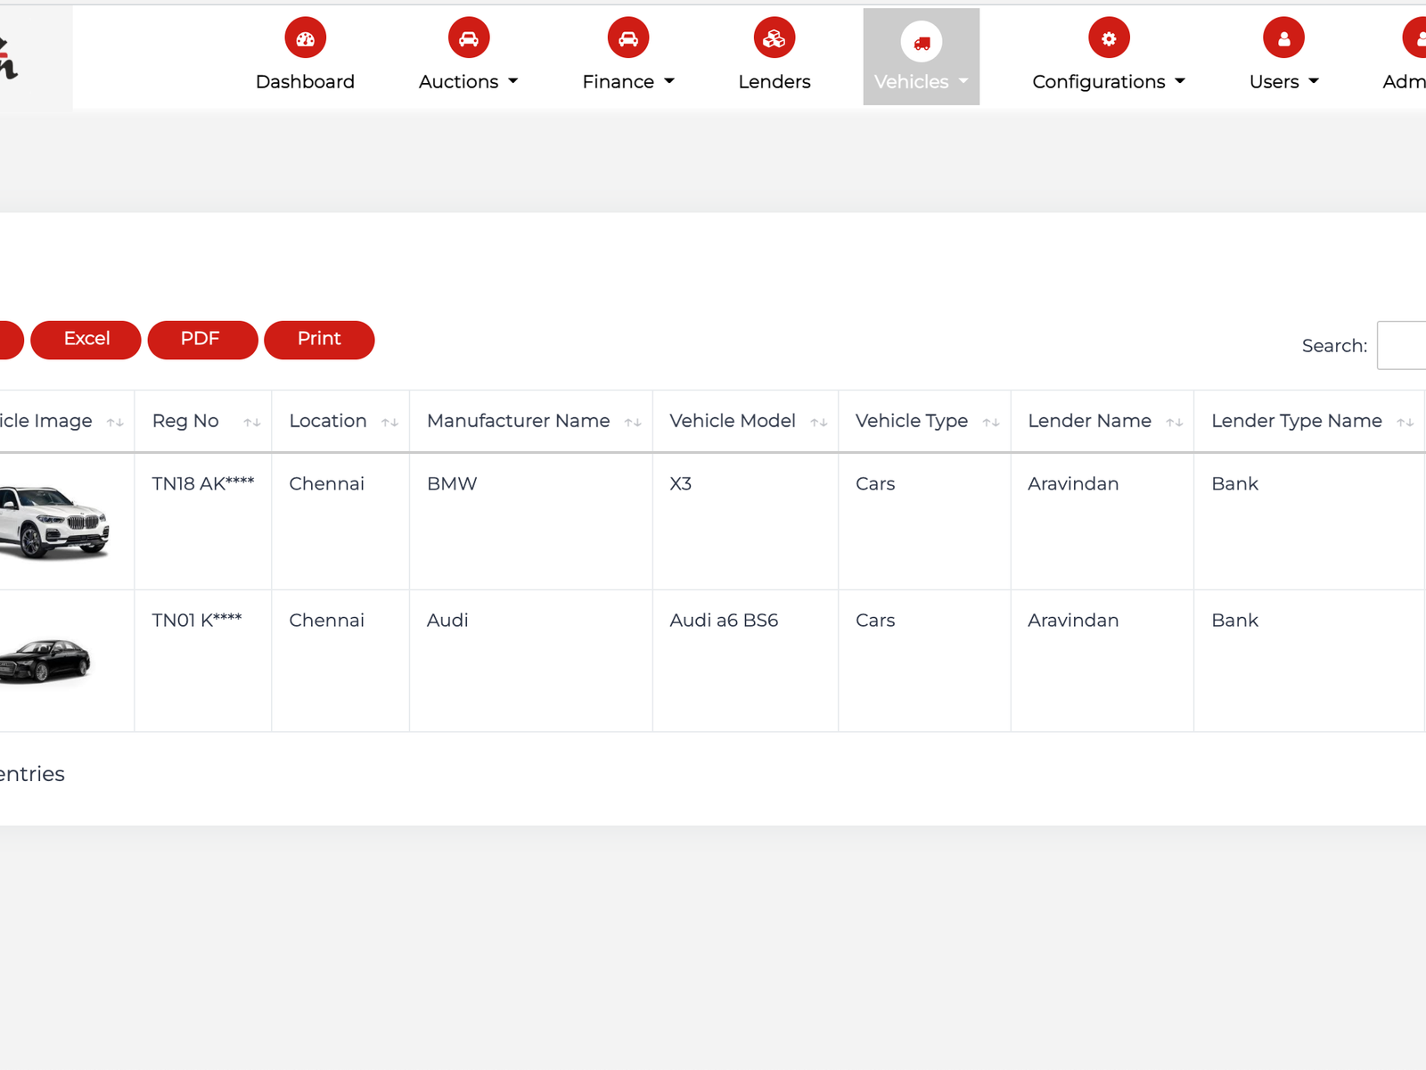The height and width of the screenshot is (1070, 1426).
Task: Click the Vehicles truck icon
Action: pos(921,42)
